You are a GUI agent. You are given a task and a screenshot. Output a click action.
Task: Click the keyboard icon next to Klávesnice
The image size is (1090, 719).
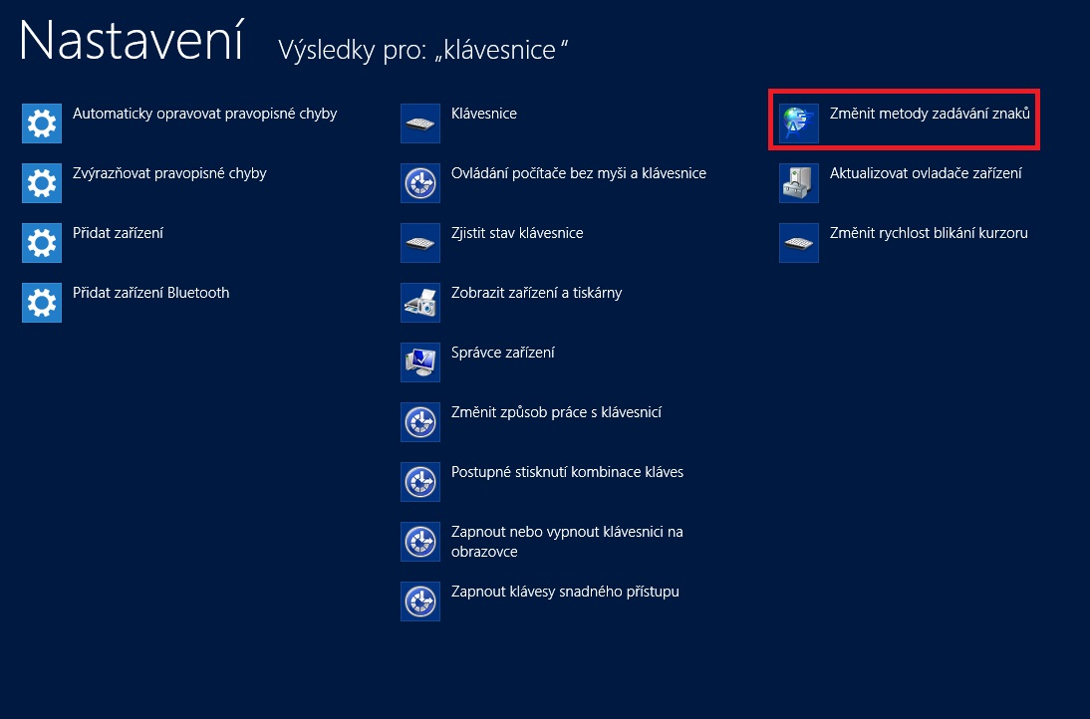point(420,123)
